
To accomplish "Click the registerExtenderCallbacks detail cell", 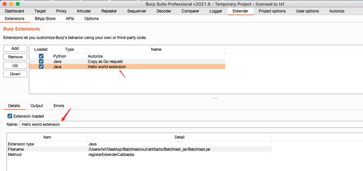I will tap(179, 155).
